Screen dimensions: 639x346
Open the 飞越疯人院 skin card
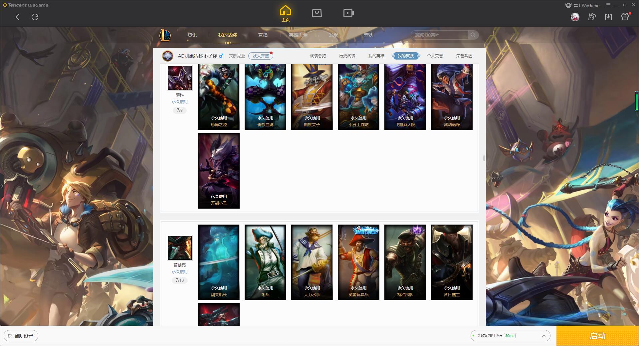point(405,96)
